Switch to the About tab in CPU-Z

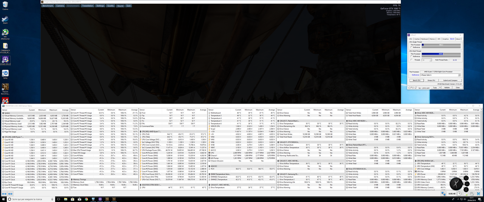tap(458, 39)
